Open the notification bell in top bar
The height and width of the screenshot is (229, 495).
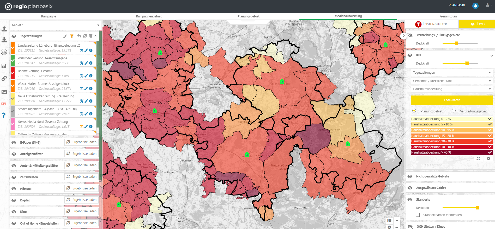(x=475, y=6)
